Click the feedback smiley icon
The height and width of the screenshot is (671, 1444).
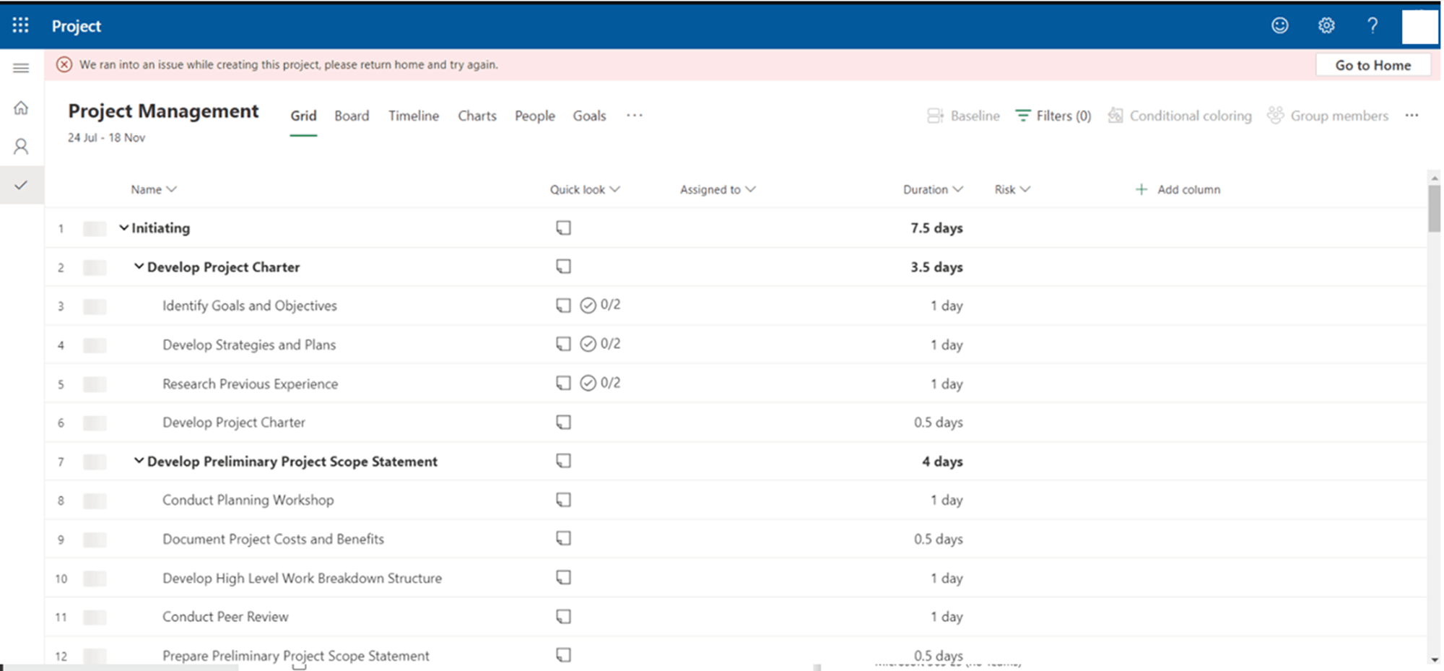(x=1279, y=26)
